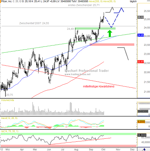150x151 pixels.
Task: Click the RSI value tag 69,9006
Action: [142, 135]
